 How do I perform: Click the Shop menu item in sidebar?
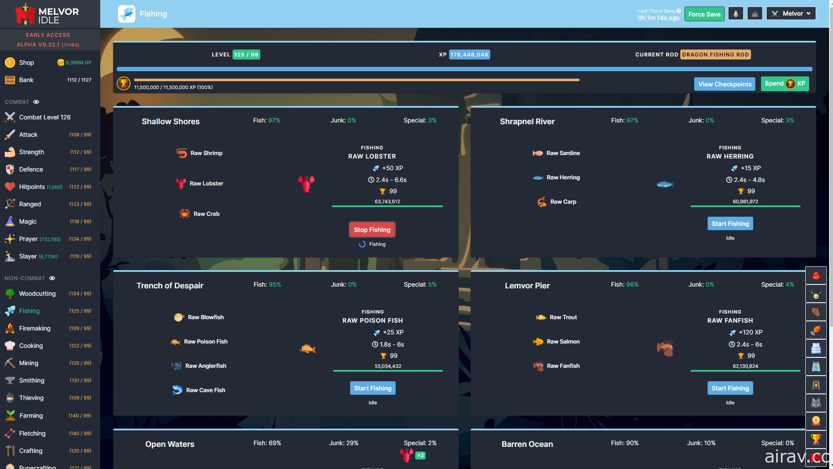26,62
